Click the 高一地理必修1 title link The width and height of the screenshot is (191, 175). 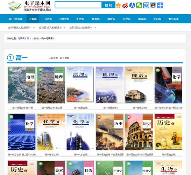tap(81, 108)
